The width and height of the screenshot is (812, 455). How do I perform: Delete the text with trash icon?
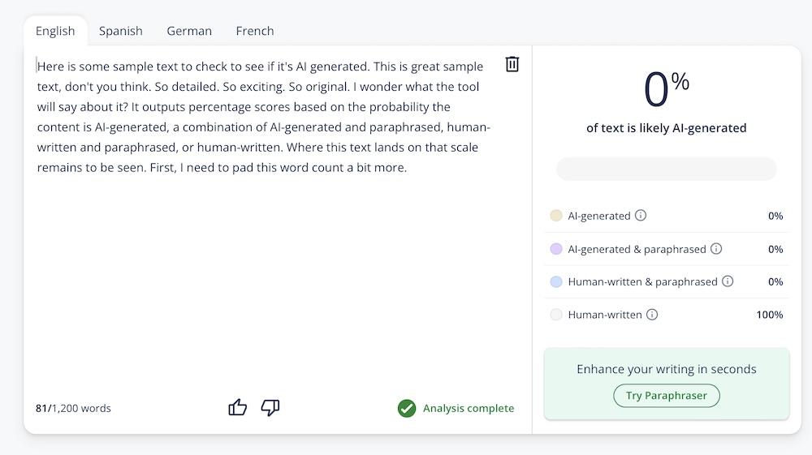(512, 64)
